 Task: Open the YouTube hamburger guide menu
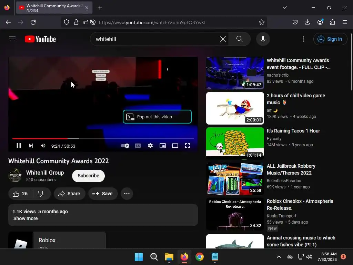pyautogui.click(x=12, y=39)
